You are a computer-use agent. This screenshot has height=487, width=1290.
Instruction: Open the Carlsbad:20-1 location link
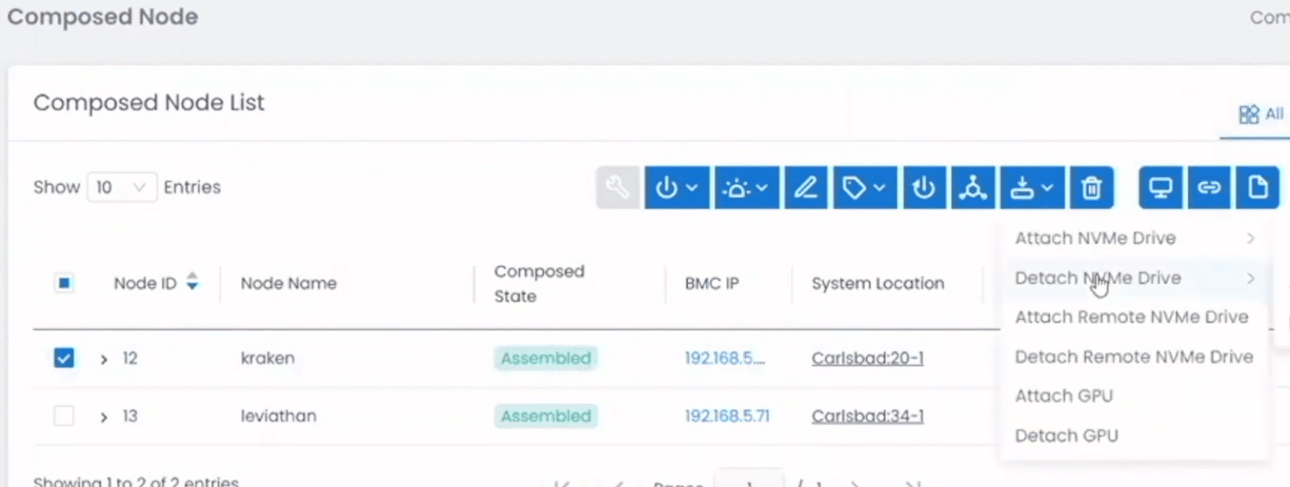(868, 359)
